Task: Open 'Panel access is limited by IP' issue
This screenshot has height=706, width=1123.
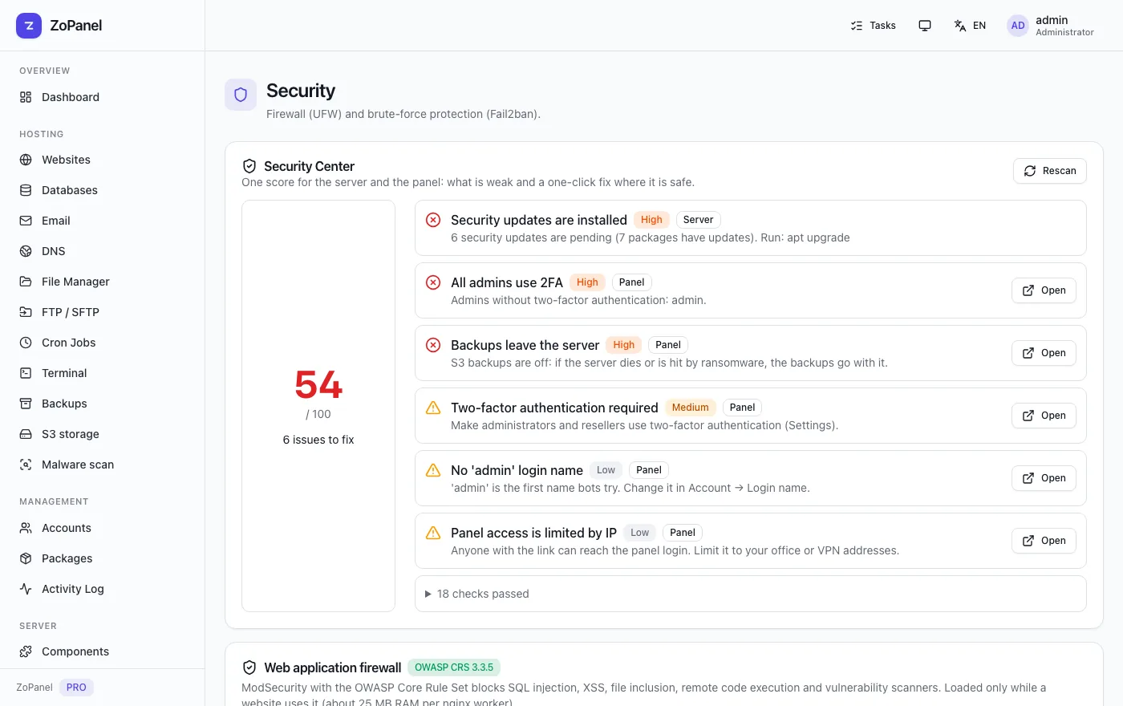Action: pyautogui.click(x=1044, y=541)
